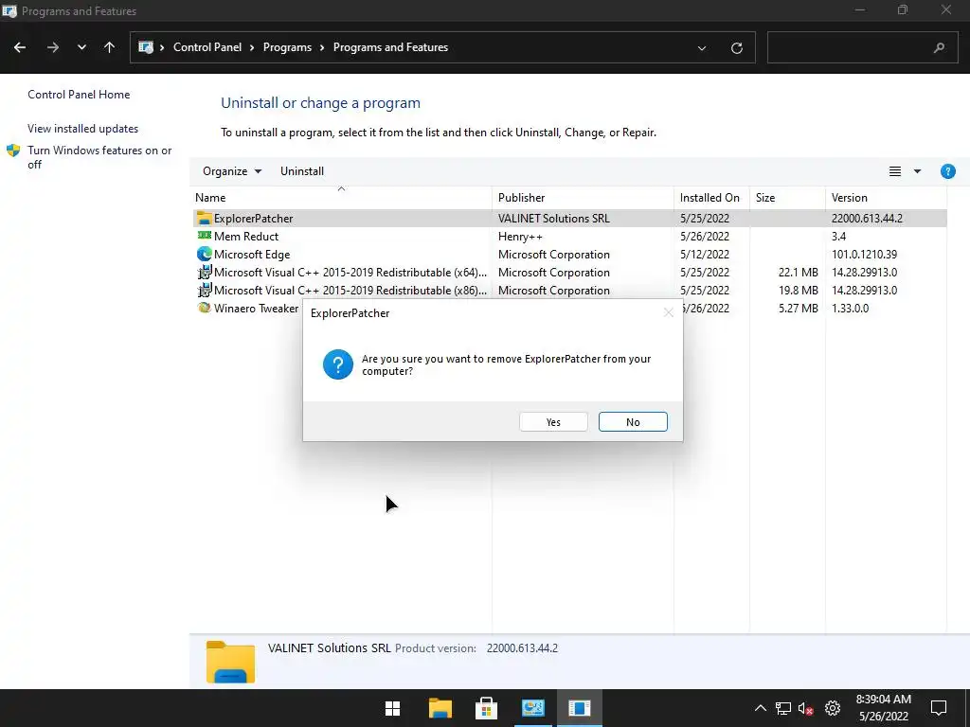Sort by the Publisher column header

pos(583,198)
